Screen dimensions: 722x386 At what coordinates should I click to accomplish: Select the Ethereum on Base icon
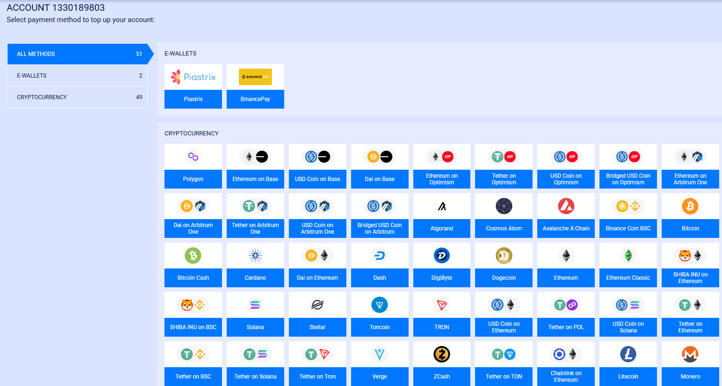(x=255, y=157)
